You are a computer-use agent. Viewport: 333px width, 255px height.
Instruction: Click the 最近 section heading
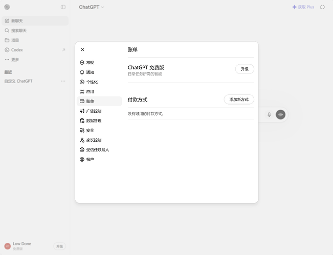tap(8, 72)
